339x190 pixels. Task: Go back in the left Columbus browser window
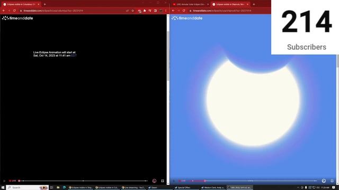4,11
